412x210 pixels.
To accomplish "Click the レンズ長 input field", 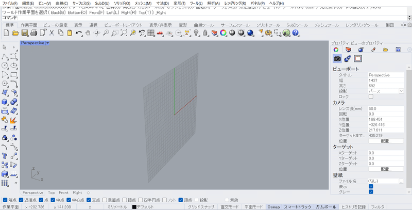I will pos(386,109).
